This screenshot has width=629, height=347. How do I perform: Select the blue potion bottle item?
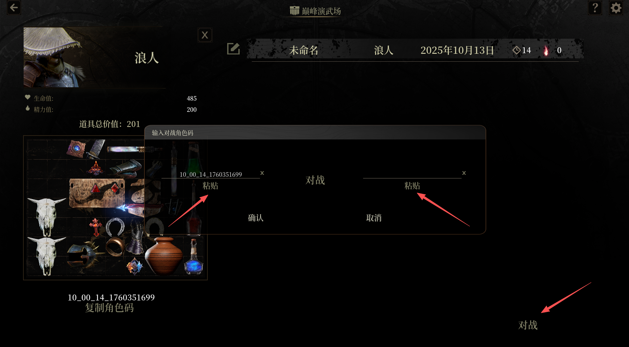[194, 256]
